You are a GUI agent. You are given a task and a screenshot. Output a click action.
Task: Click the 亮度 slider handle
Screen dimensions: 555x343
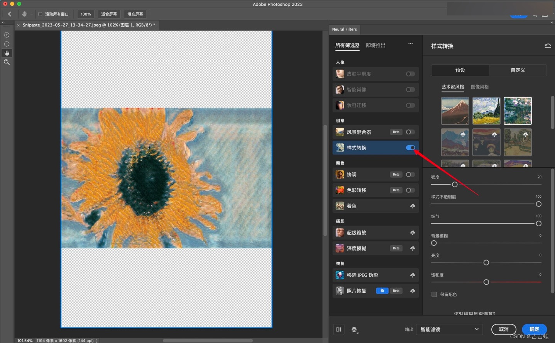[x=486, y=263]
